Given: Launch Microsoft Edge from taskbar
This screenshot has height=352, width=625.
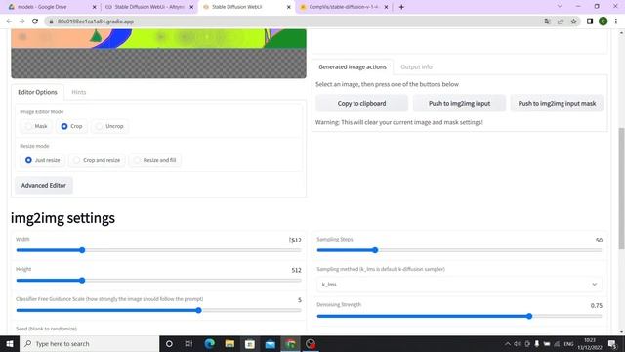Looking at the screenshot, I should [209, 343].
